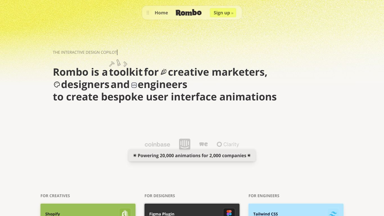Click 'FOR CREATIVES' heading
The width and height of the screenshot is (384, 216).
pyautogui.click(x=55, y=196)
